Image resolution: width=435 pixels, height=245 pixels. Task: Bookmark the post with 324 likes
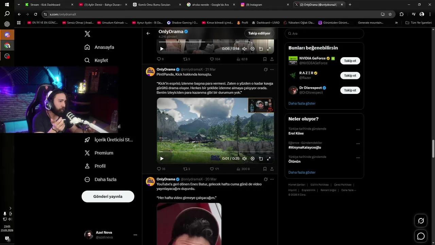[265, 59]
